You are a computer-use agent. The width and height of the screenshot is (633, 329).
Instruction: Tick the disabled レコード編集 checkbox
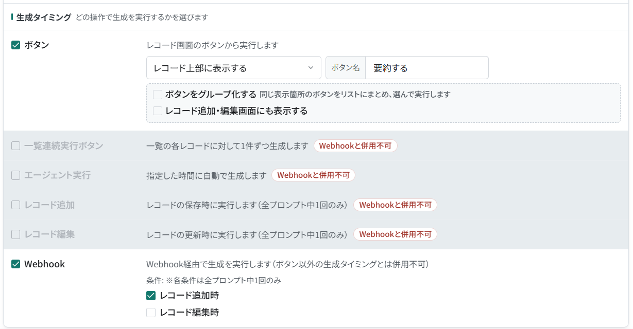[x=15, y=234]
